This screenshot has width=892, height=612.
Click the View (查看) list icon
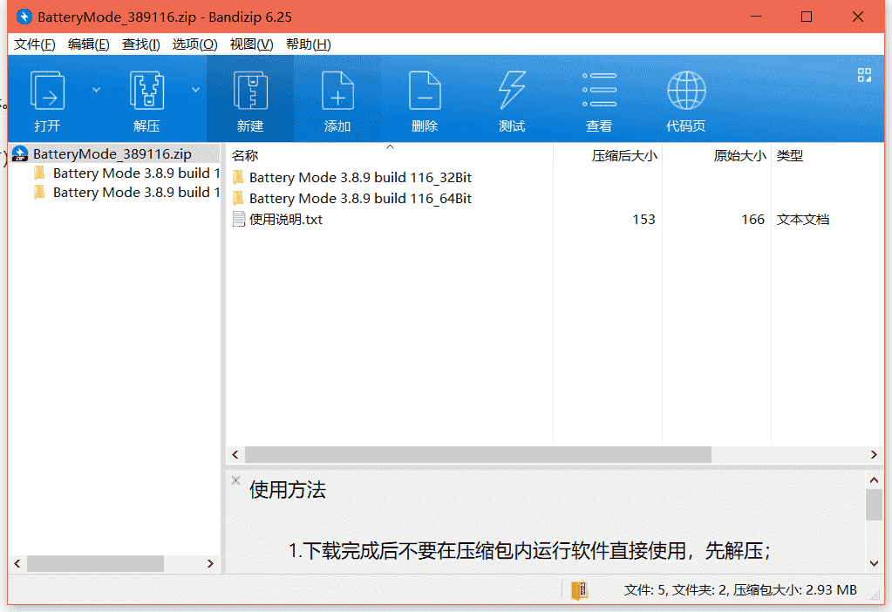599,91
